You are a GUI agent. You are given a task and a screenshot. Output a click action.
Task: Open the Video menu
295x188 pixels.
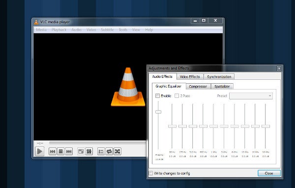click(x=91, y=30)
